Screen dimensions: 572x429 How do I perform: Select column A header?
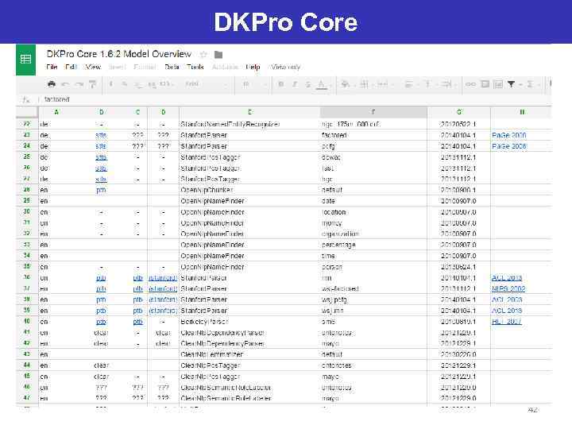click(x=56, y=112)
